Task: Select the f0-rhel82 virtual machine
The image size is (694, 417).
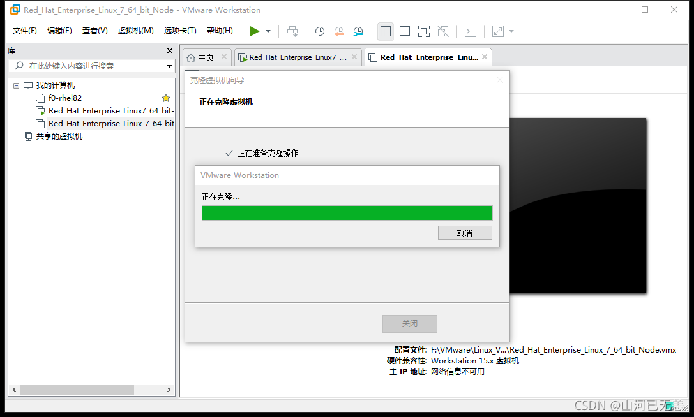Action: pyautogui.click(x=64, y=98)
